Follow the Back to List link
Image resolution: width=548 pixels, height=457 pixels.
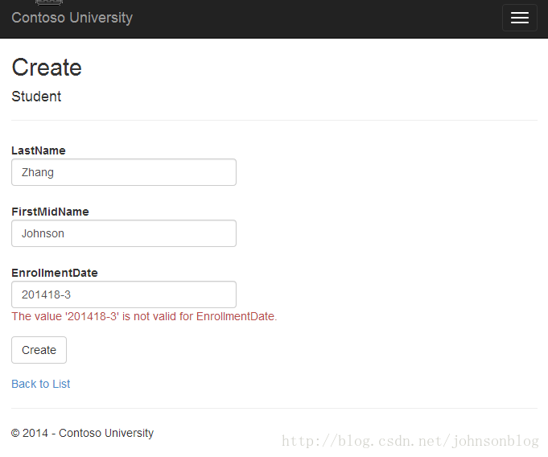click(41, 384)
